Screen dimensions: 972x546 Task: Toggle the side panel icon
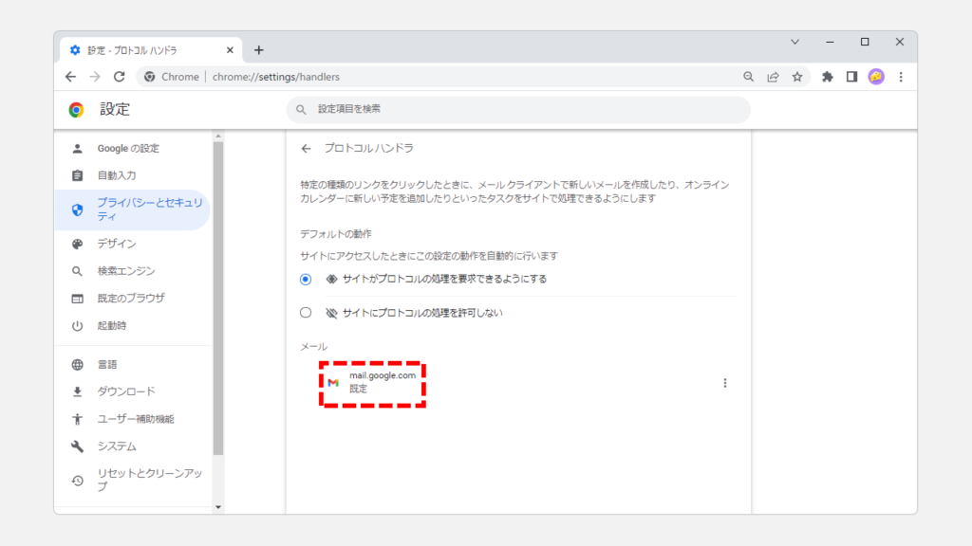pos(851,77)
